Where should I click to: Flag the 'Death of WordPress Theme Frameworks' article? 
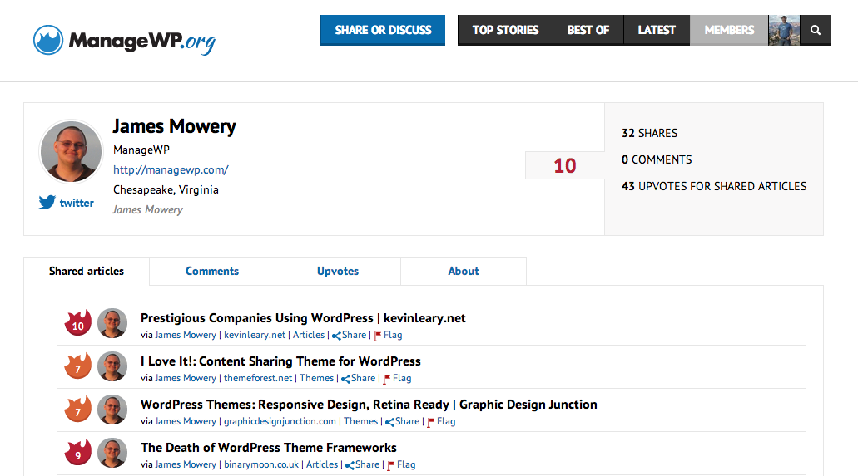click(401, 464)
